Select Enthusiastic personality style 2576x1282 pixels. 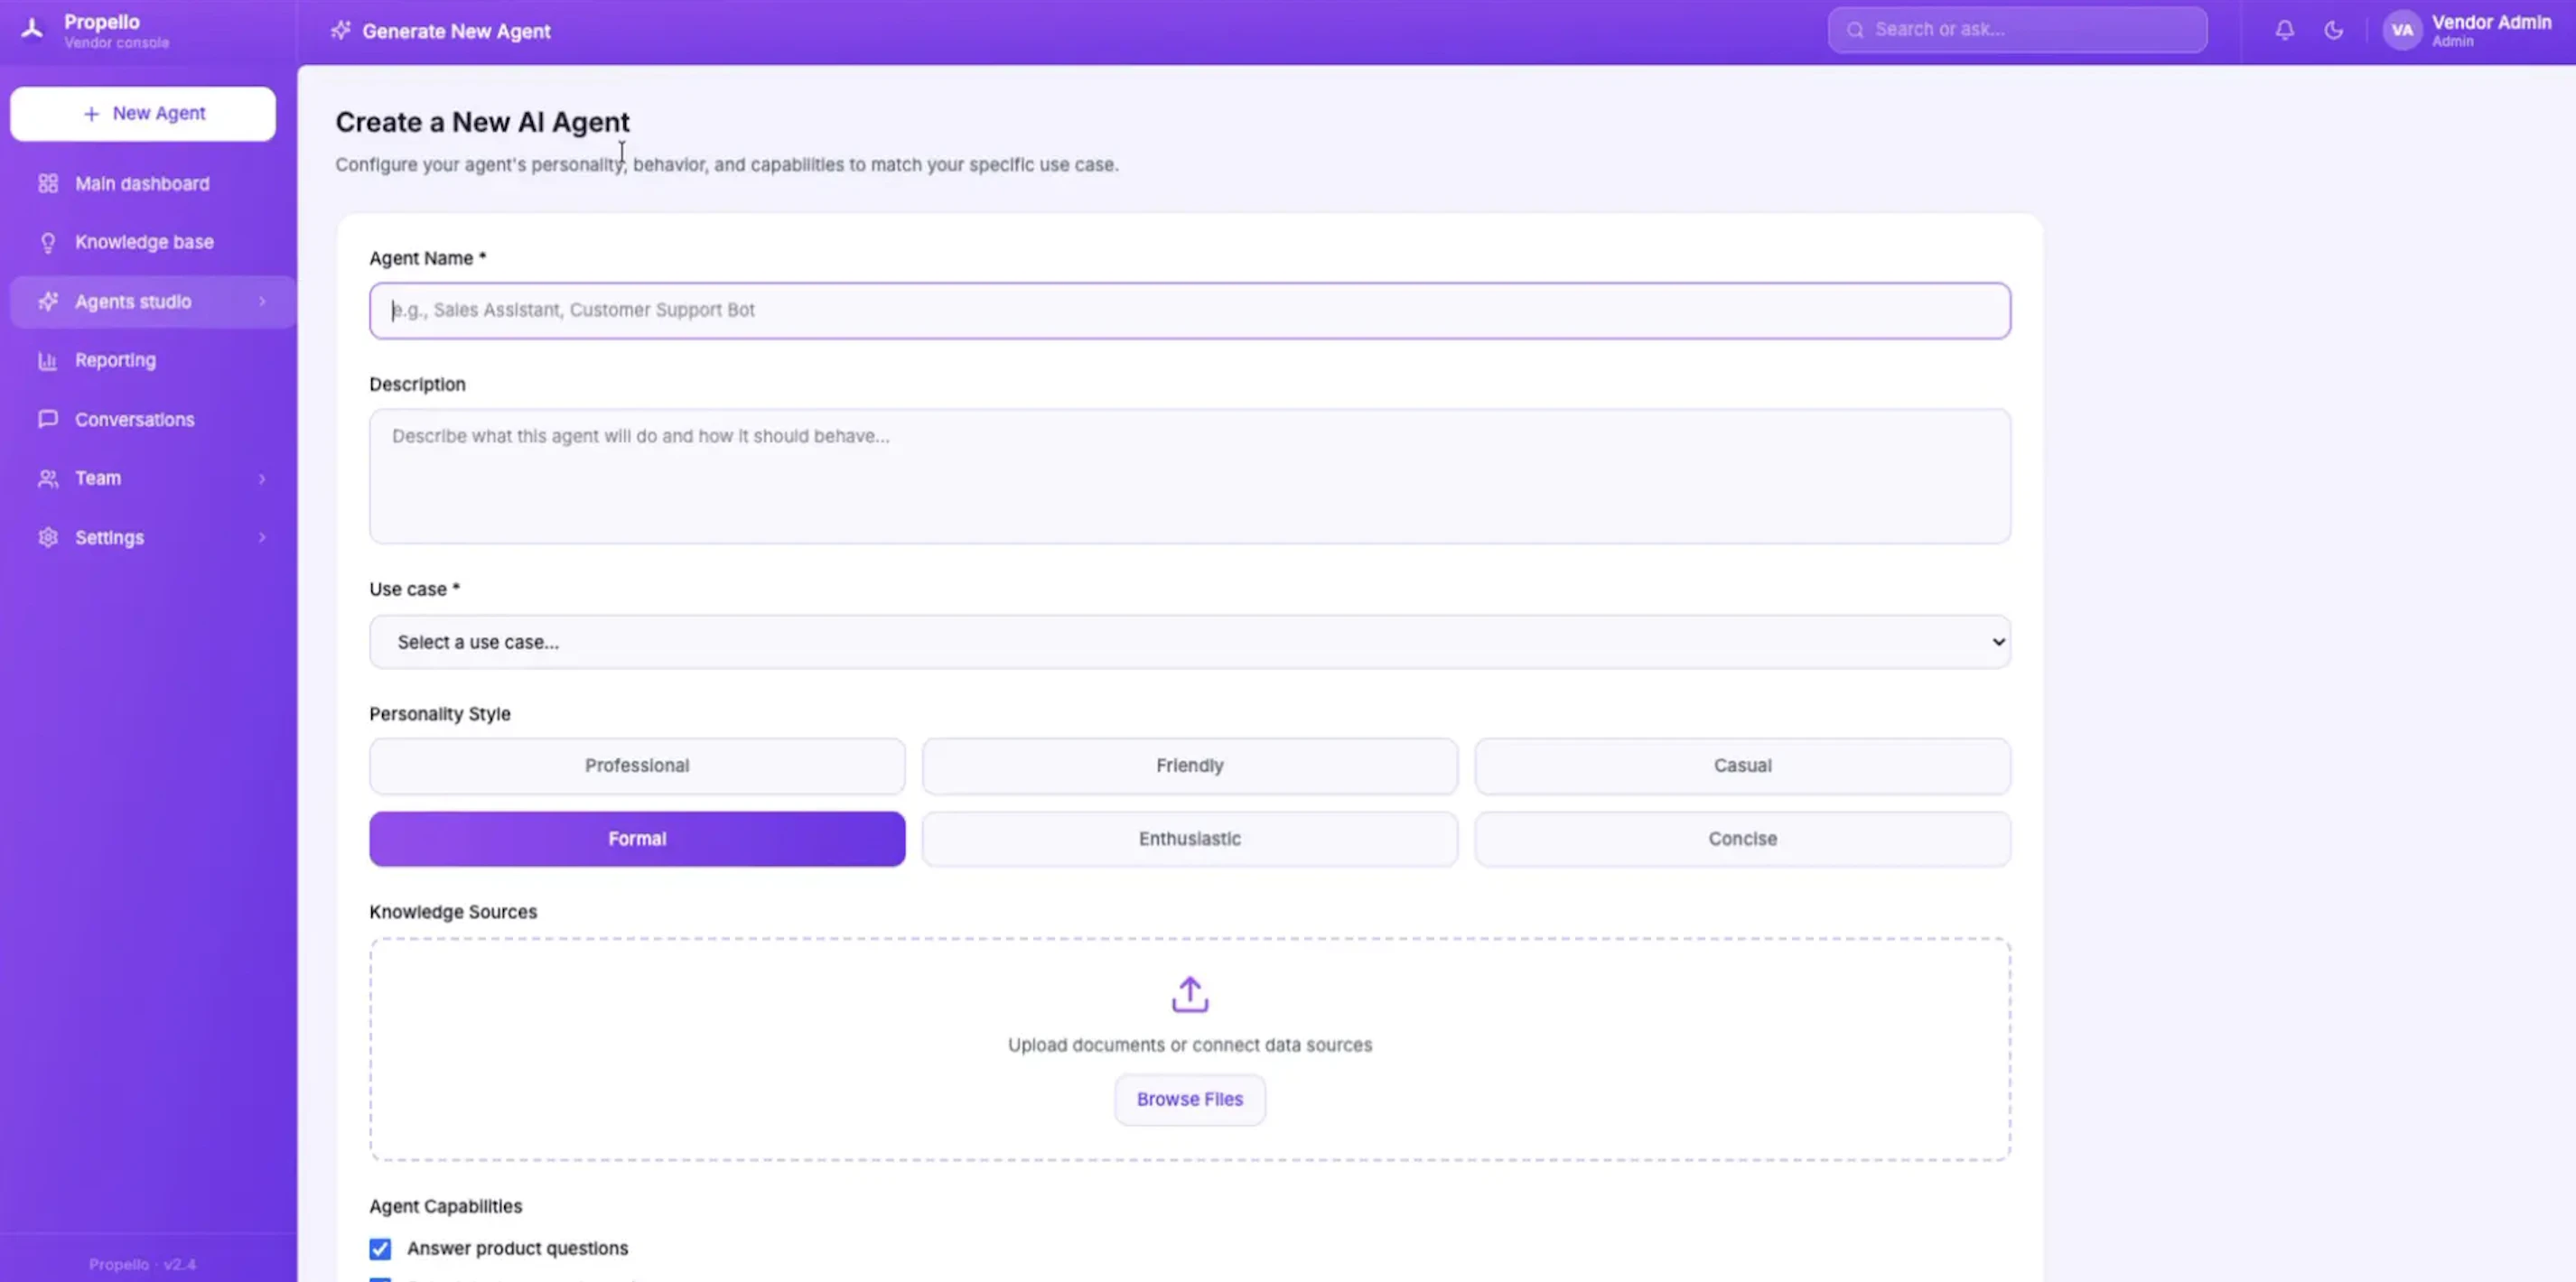click(x=1190, y=839)
